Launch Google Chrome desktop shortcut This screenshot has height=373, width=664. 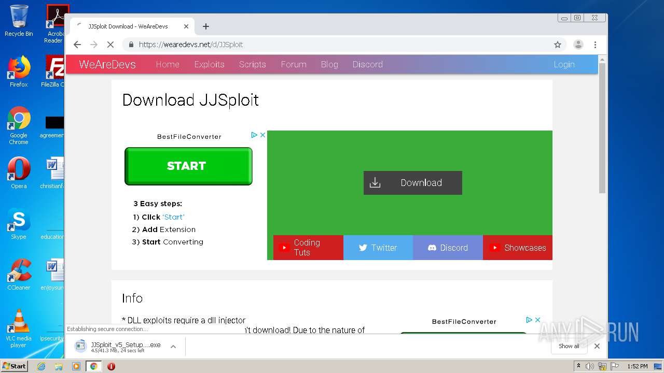point(19,125)
